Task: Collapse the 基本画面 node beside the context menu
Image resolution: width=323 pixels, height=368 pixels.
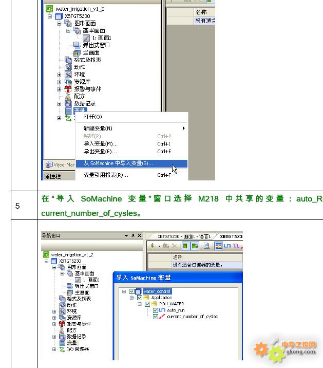Action: [68, 31]
